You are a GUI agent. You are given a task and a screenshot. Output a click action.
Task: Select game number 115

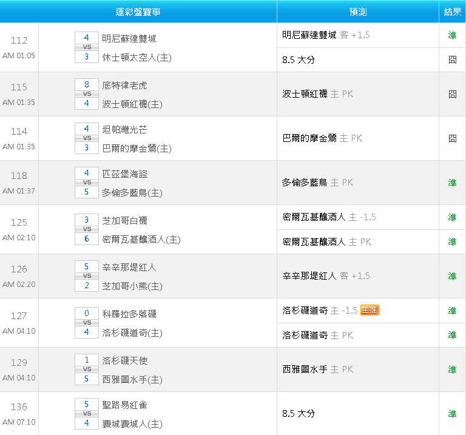click(x=19, y=87)
